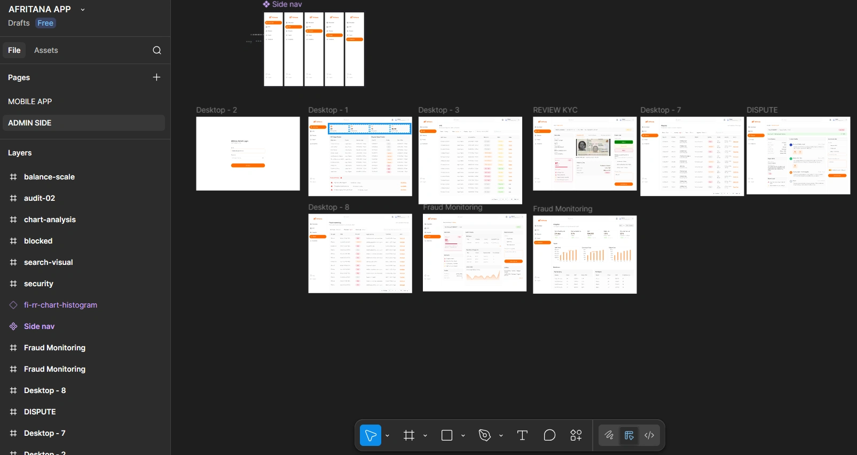The image size is (857, 455).
Task: Click the Side nav label on canvas
Action: coord(287,4)
